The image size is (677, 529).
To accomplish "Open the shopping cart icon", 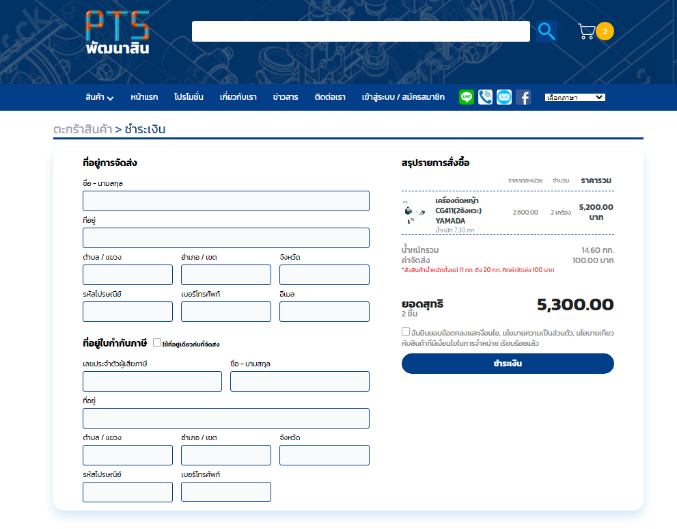I will tap(586, 31).
